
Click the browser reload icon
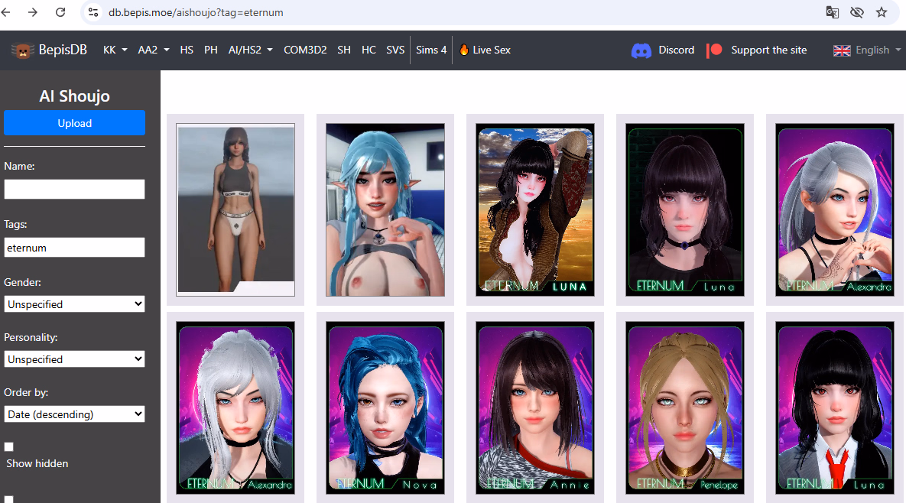coord(60,12)
